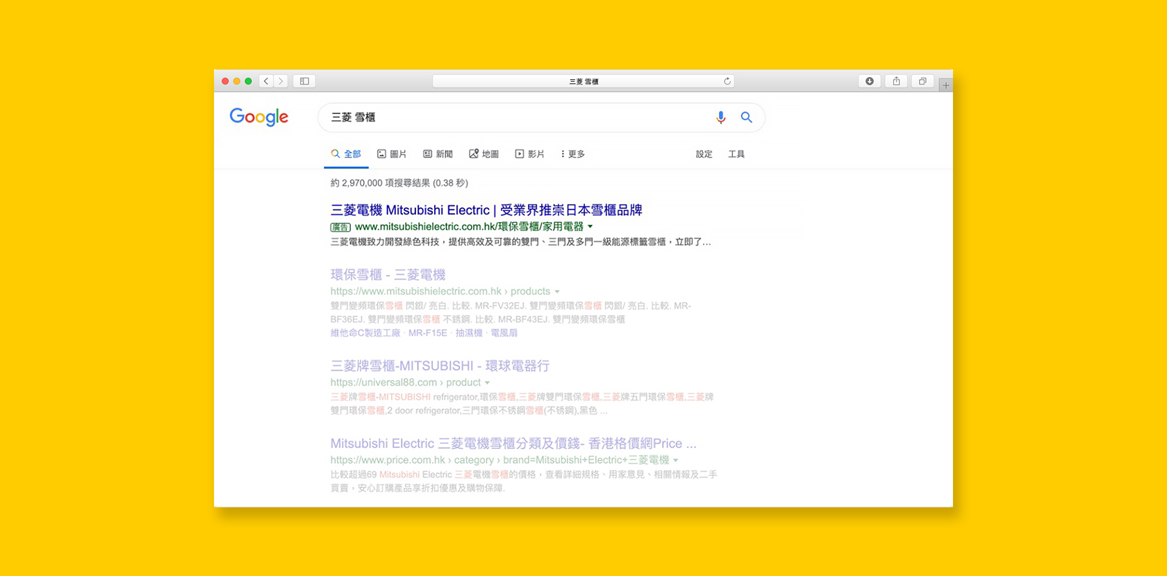Click the Google logo
The height and width of the screenshot is (576, 1167).
click(259, 117)
